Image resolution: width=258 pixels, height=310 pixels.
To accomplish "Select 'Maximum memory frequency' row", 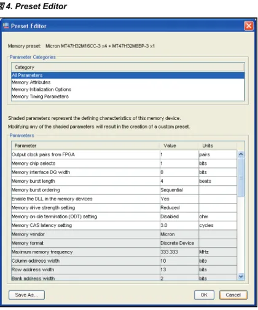I will coord(85,252).
